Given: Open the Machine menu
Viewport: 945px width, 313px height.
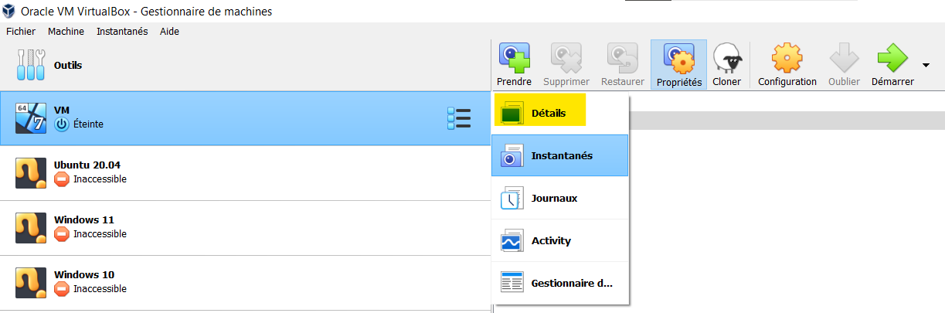Looking at the screenshot, I should coord(66,32).
